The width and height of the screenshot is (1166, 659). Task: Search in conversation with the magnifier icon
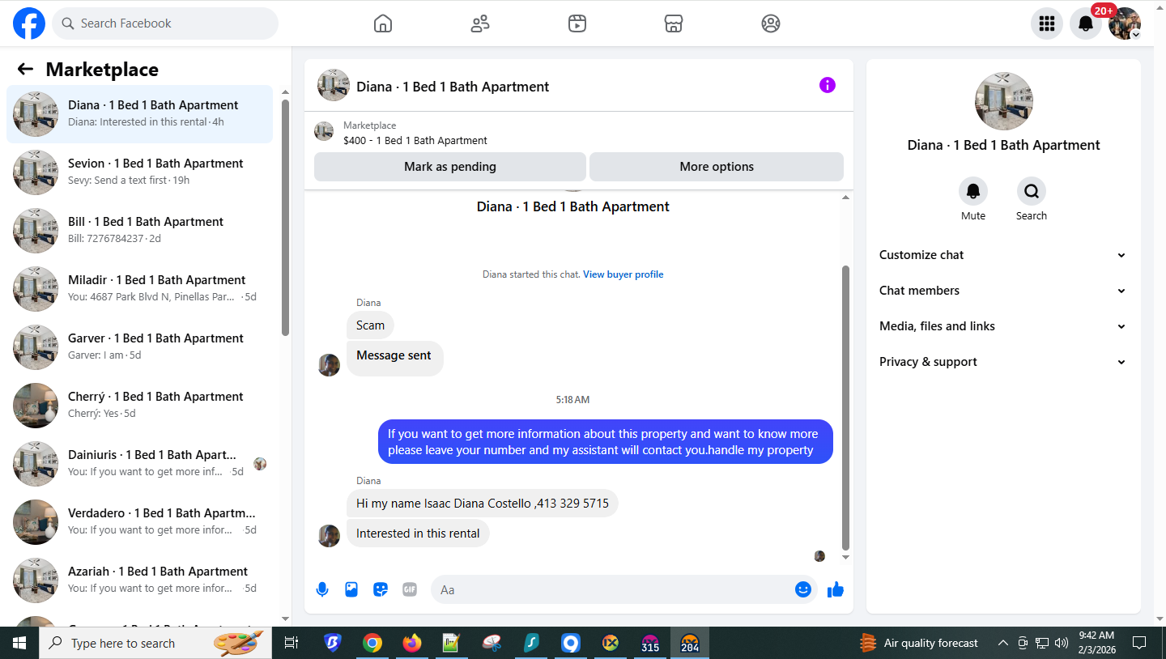tap(1032, 192)
